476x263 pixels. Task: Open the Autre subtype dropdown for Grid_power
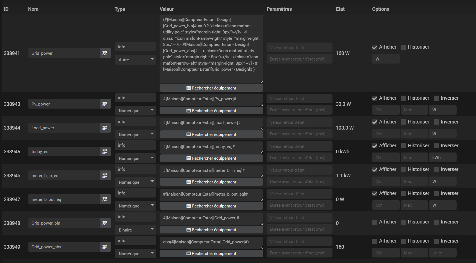tap(135, 60)
